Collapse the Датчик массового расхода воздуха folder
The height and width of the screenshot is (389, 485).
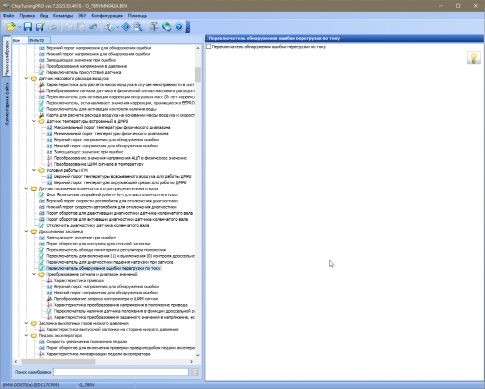[x=27, y=78]
